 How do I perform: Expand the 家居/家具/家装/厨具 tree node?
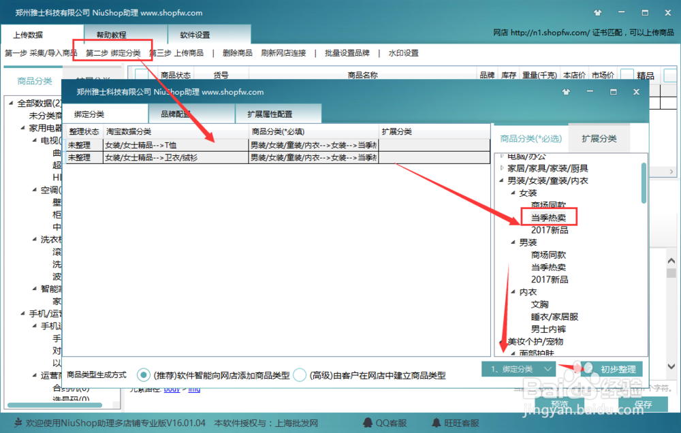[502, 167]
